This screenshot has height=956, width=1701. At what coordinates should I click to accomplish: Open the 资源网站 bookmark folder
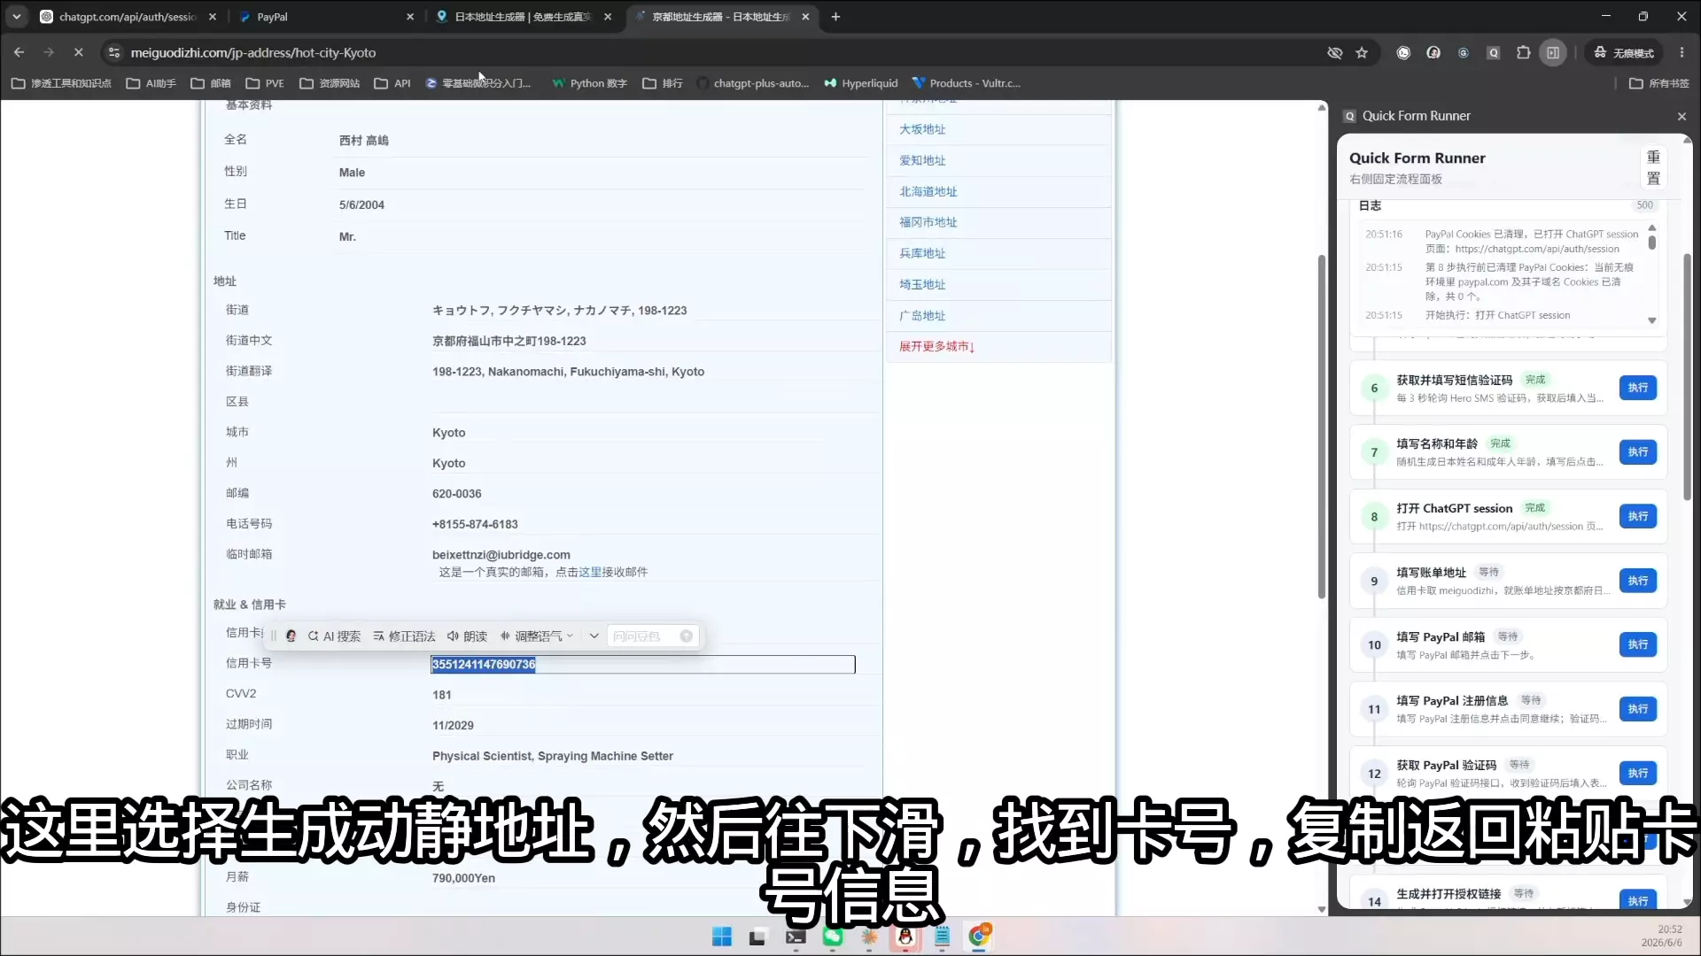tap(330, 83)
